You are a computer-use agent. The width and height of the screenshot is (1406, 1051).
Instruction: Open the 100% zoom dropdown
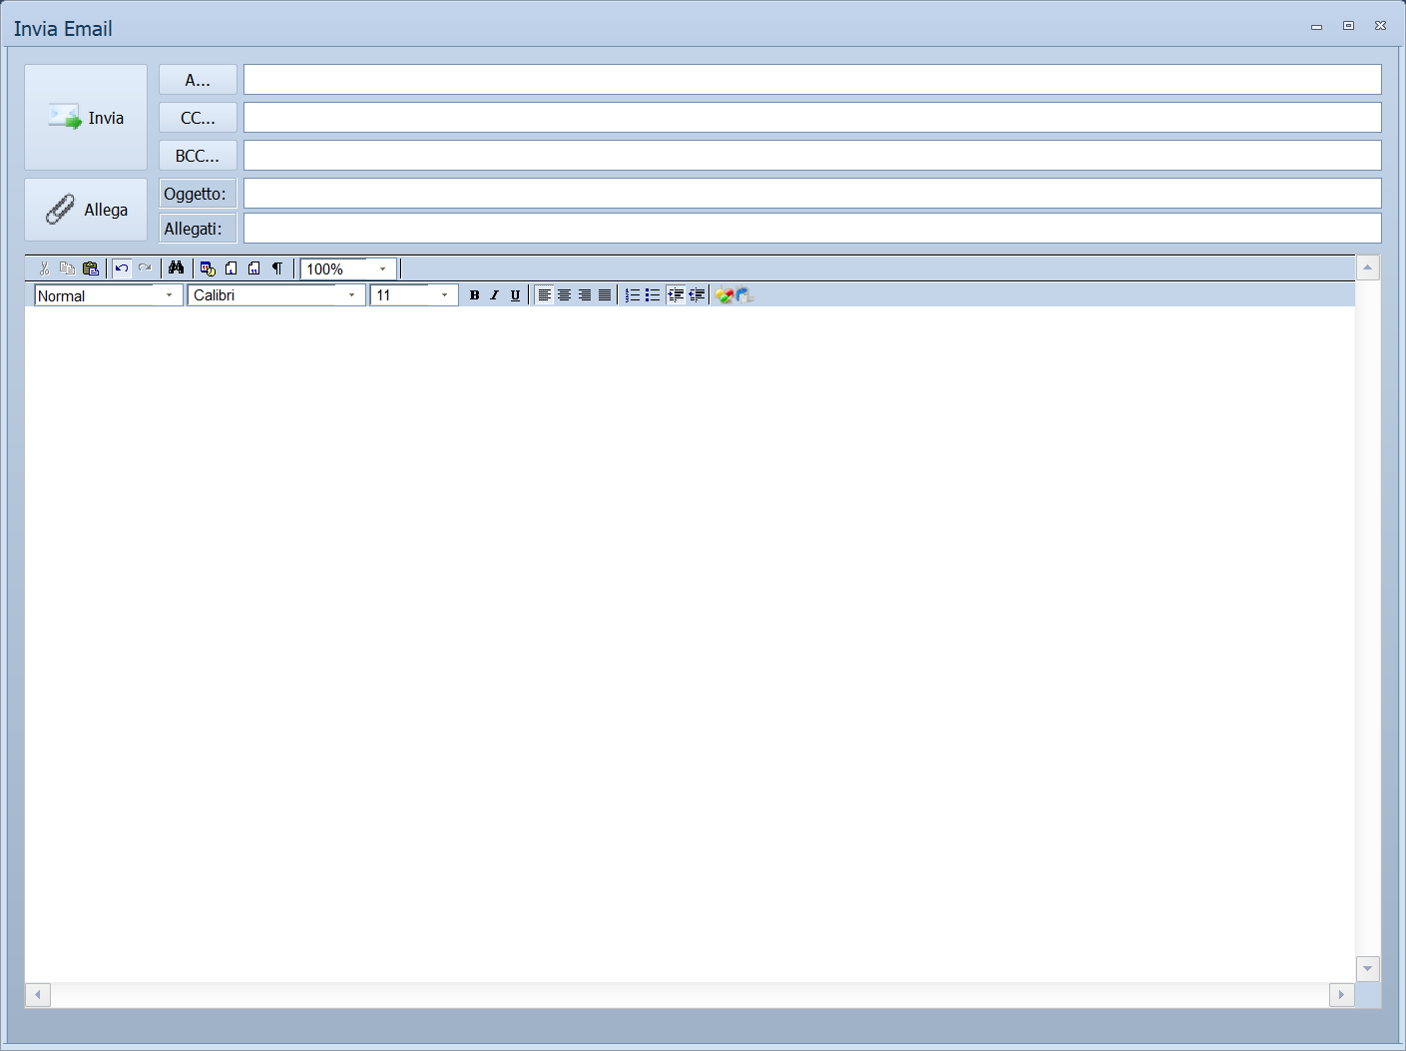(x=382, y=269)
